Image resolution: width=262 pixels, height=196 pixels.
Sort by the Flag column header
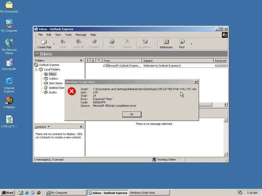[99, 61]
